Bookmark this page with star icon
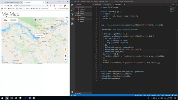Image resolution: width=178 pixels, height=100 pixels. (51, 6)
